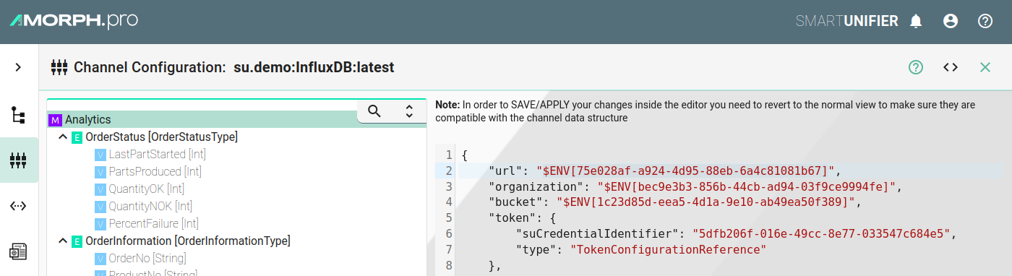Open the device types sidebar icon
Viewport: 1012px width, 276px height.
[x=18, y=251]
